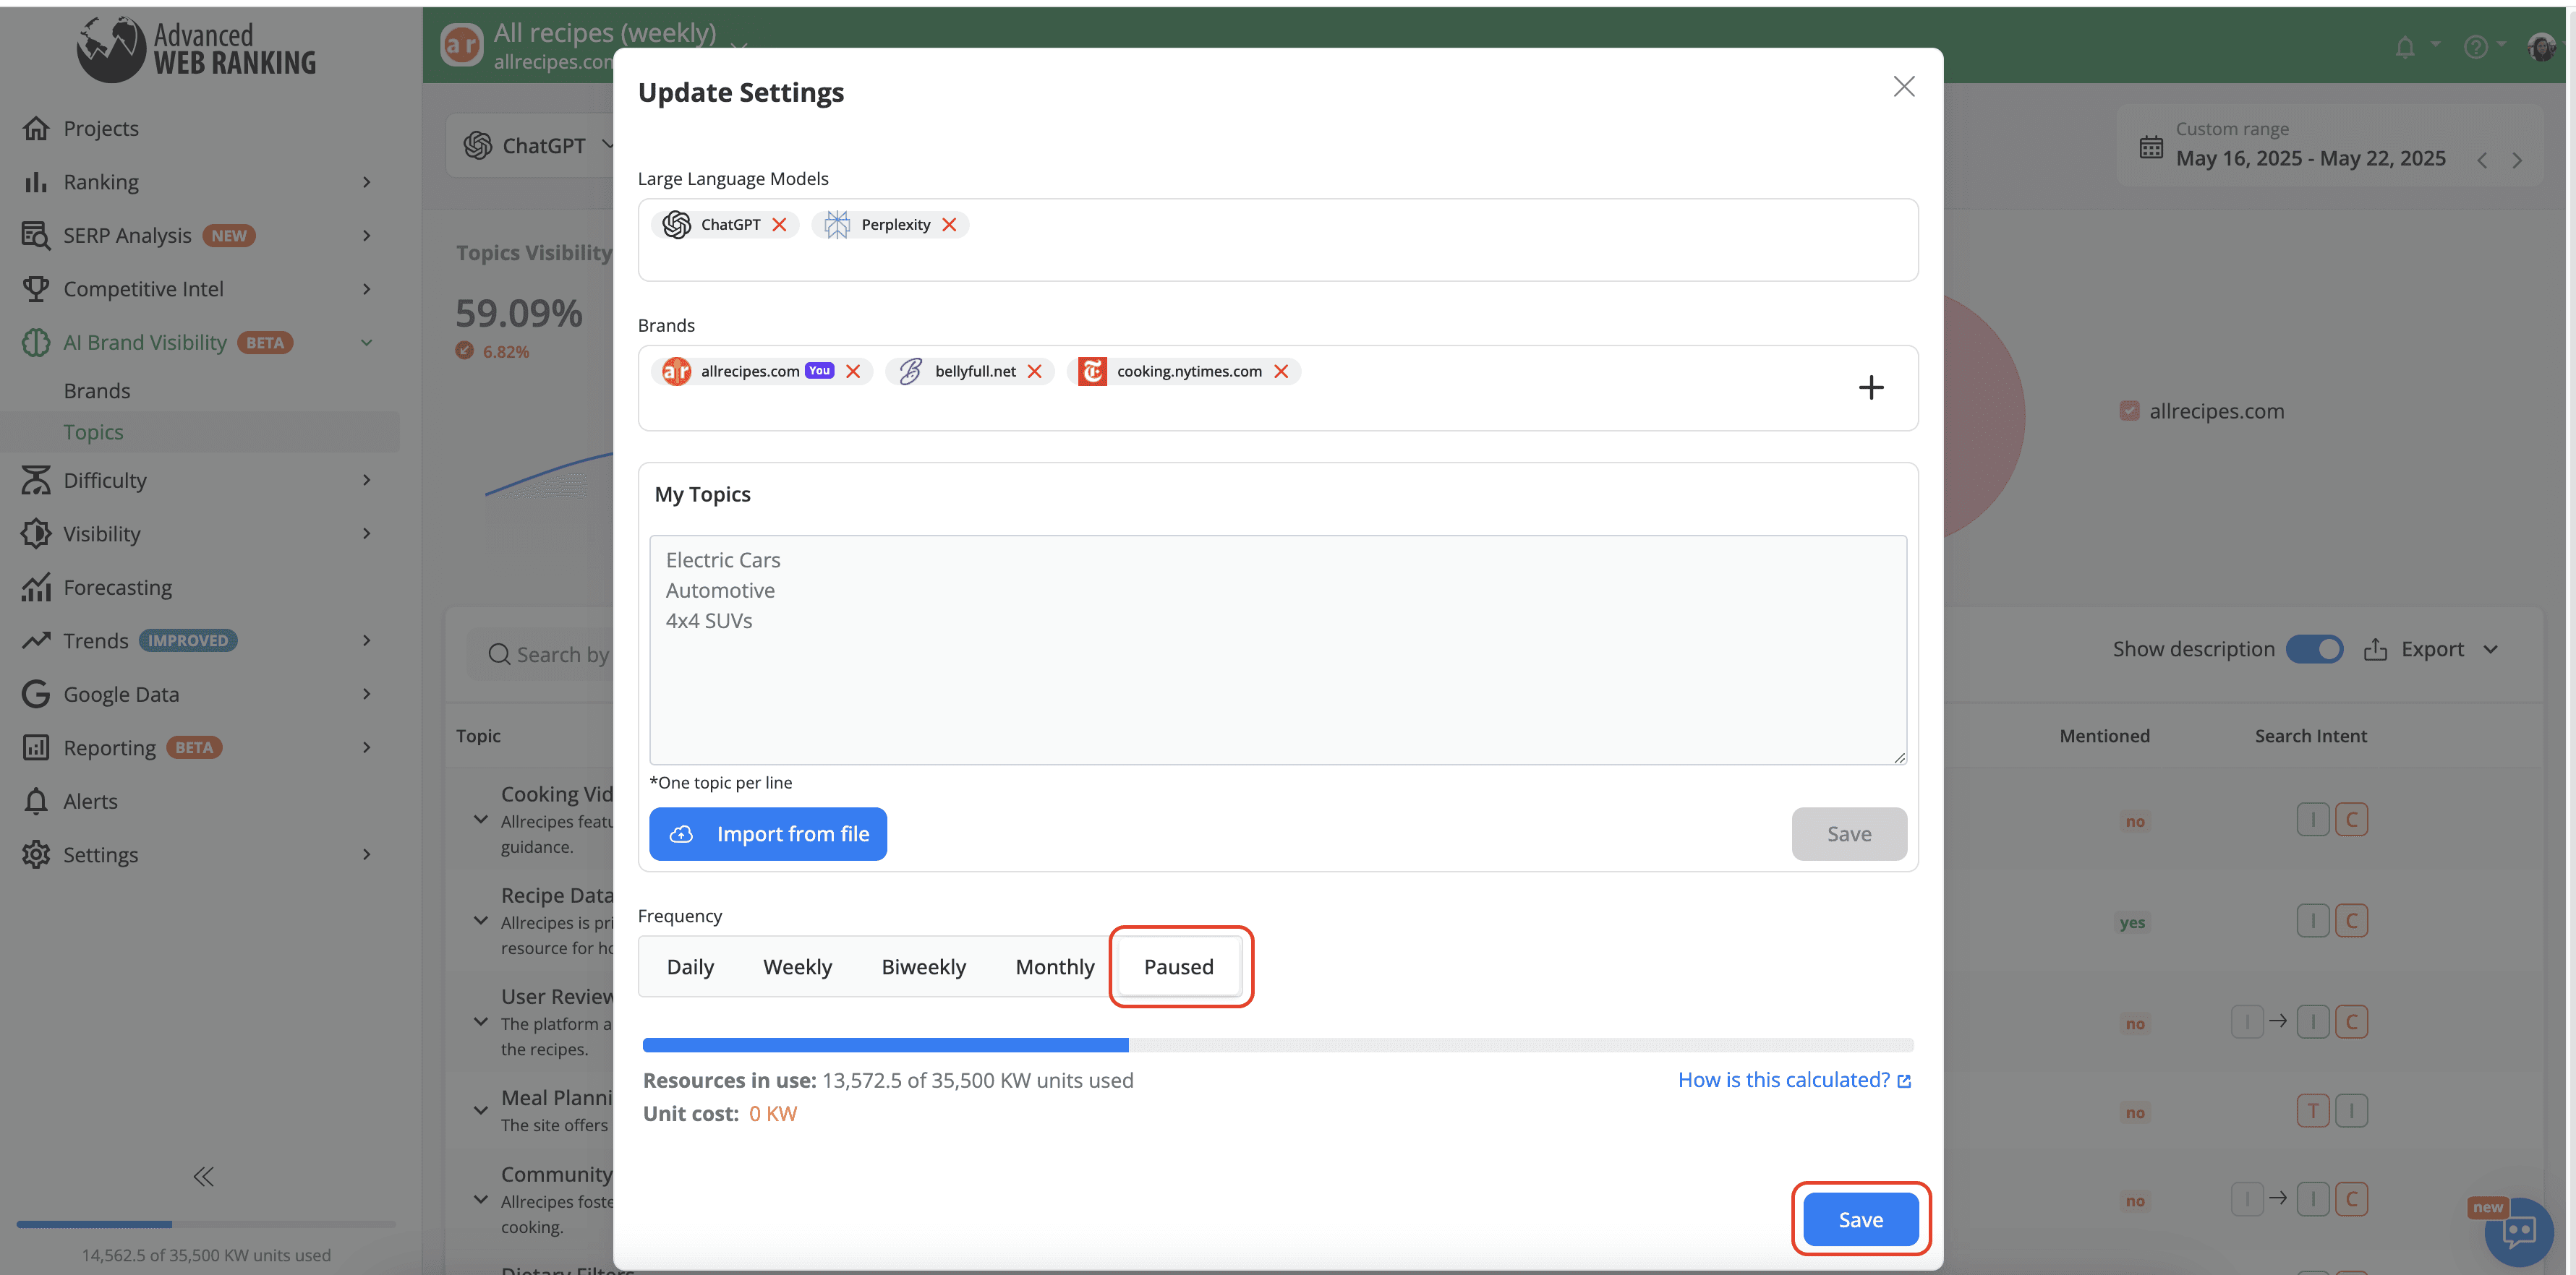
Task: Open the Forecasting section icon
Action: pyautogui.click(x=36, y=588)
